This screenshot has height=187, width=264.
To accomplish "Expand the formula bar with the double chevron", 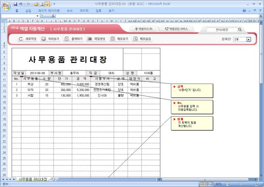I will pos(261,16).
